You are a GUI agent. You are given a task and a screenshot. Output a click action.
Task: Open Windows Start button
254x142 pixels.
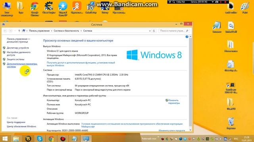pyautogui.click(x=5, y=138)
